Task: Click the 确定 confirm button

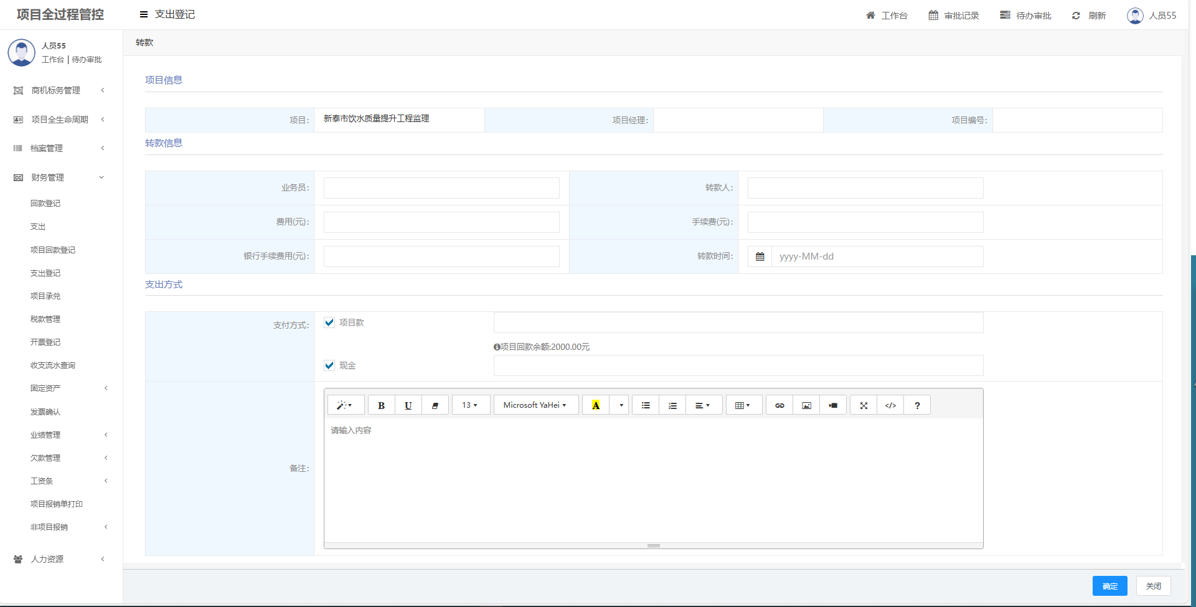Action: 1109,586
